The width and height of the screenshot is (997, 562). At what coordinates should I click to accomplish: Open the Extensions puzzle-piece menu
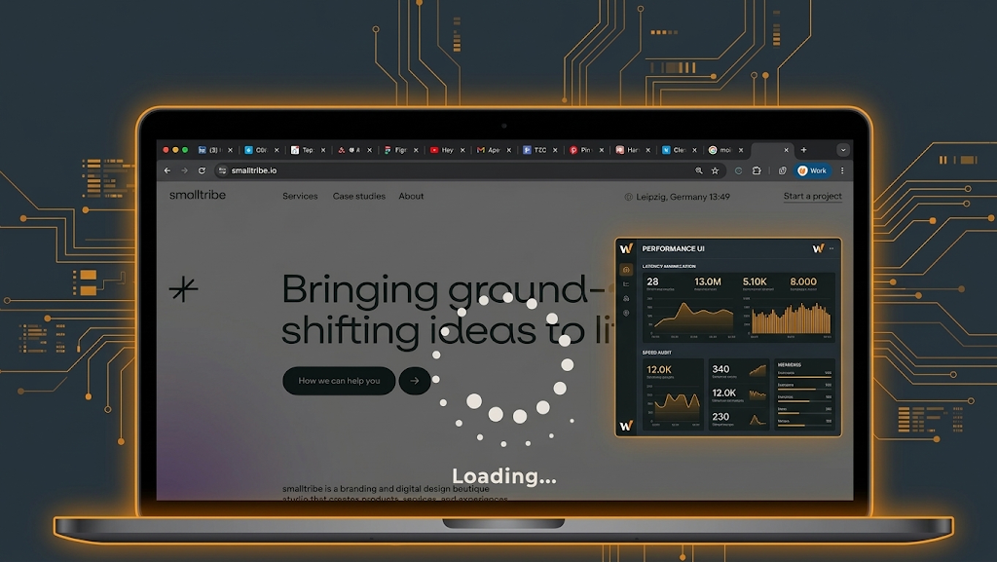pos(757,170)
